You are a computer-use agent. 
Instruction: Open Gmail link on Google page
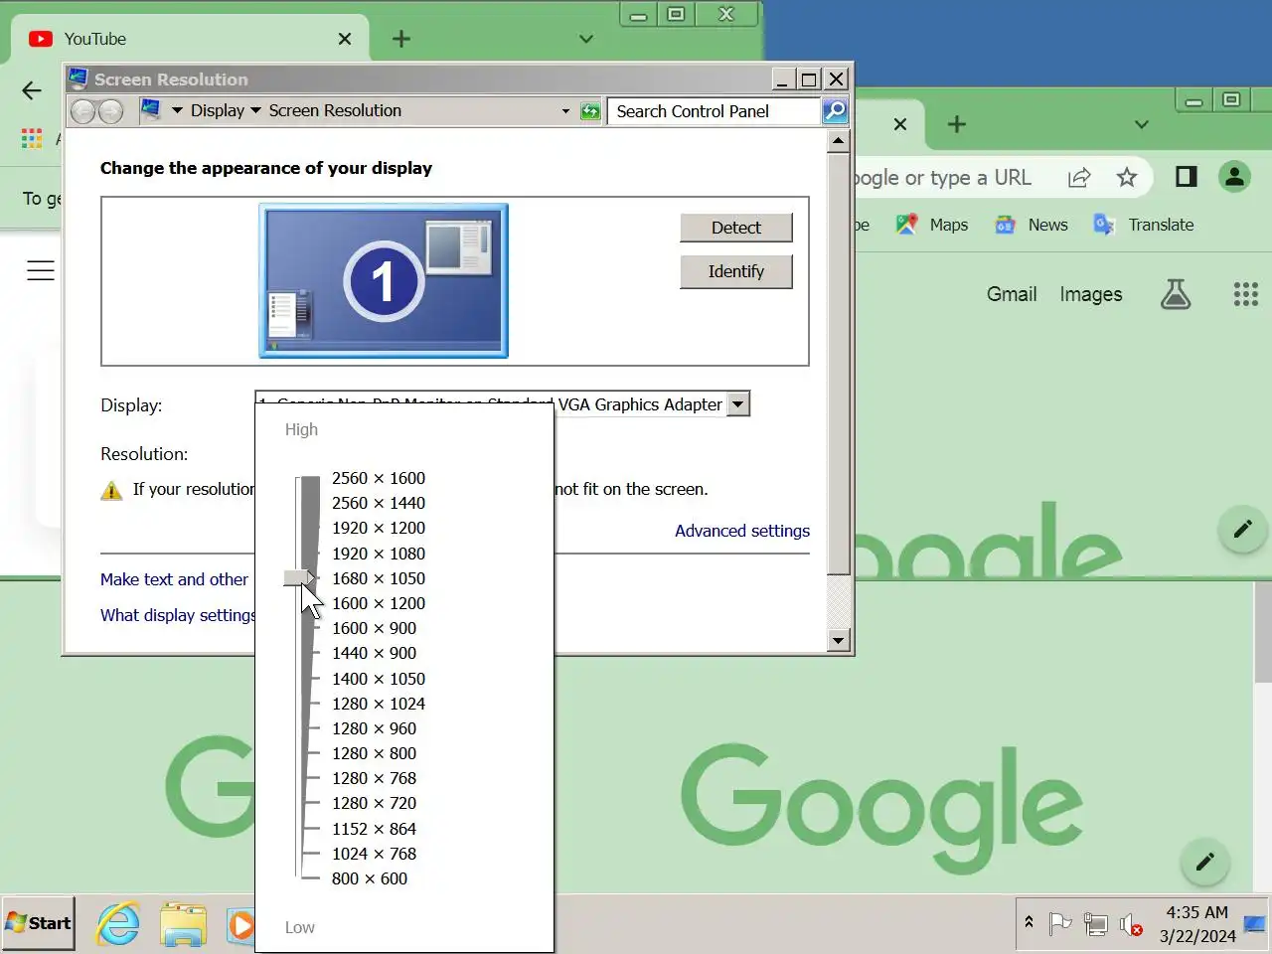coord(1012,294)
